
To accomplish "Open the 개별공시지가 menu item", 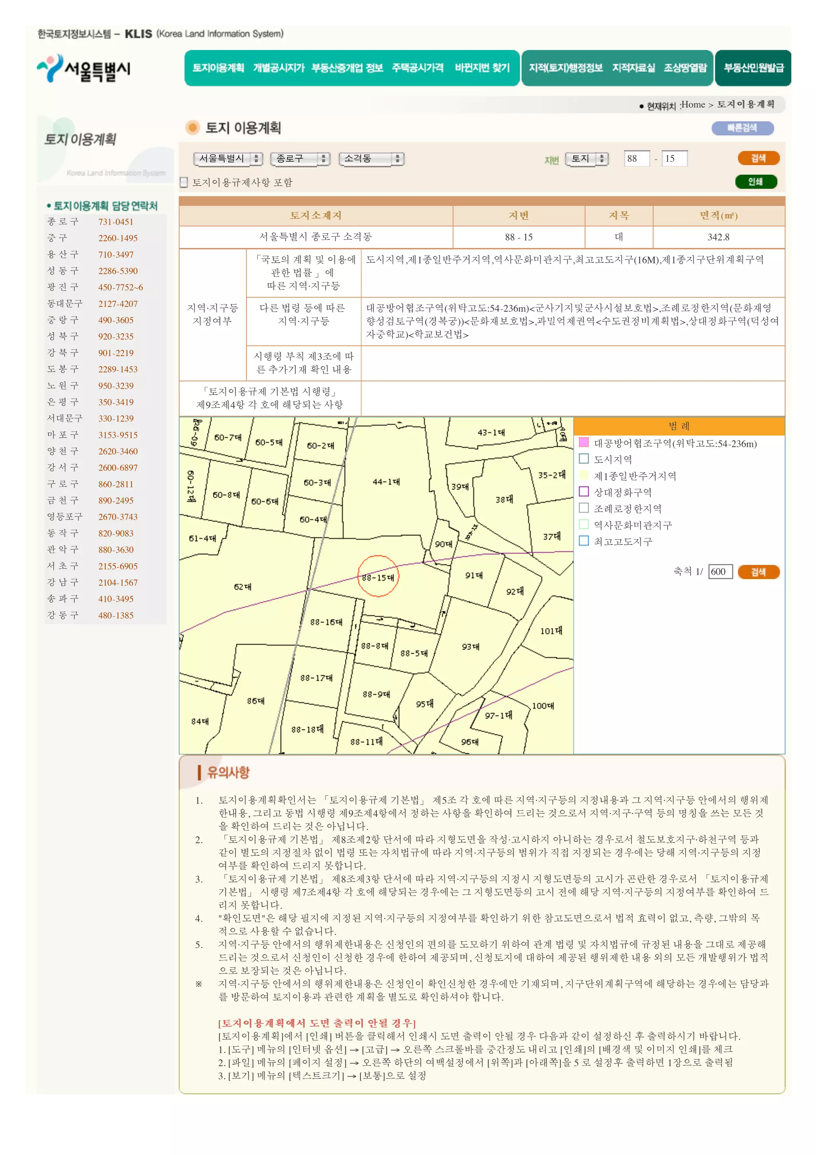I will tap(279, 68).
